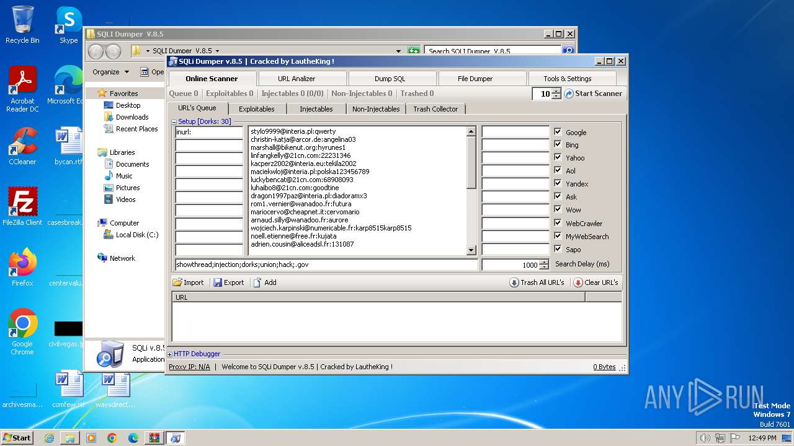794x446 pixels.
Task: Click the Start Scanner icon button
Action: [x=569, y=94]
